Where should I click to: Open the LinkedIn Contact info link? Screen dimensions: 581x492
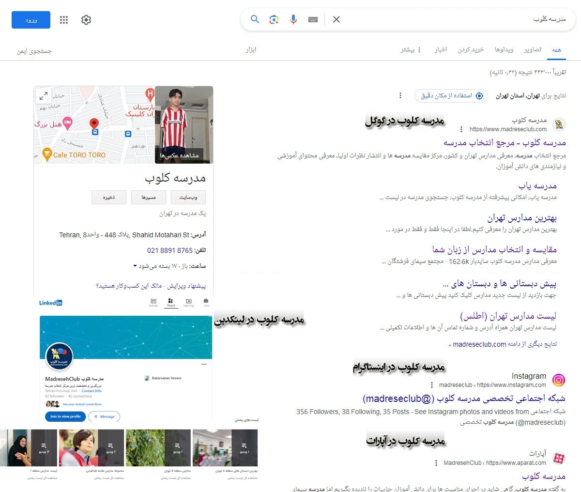[x=92, y=391]
